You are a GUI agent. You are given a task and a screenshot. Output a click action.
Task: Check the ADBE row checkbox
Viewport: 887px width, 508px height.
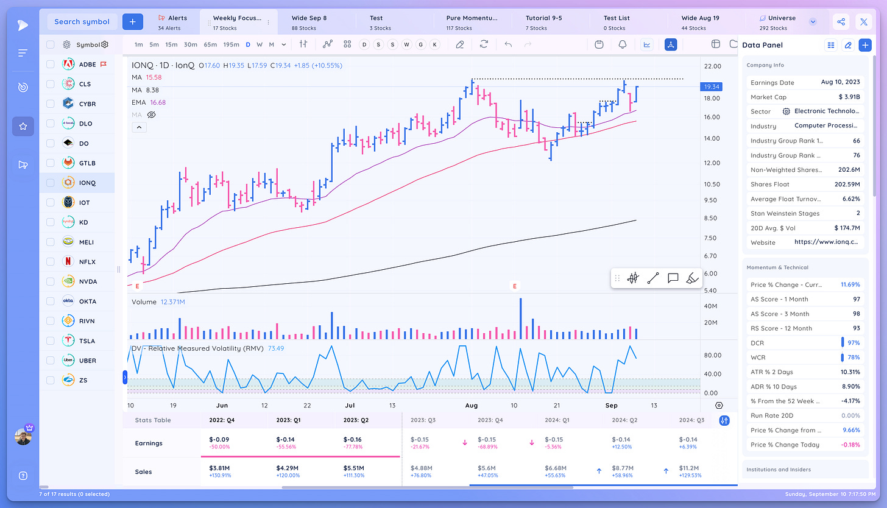(50, 64)
